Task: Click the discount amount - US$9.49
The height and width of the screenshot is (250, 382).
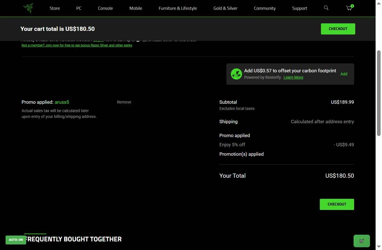Action: [x=344, y=145]
